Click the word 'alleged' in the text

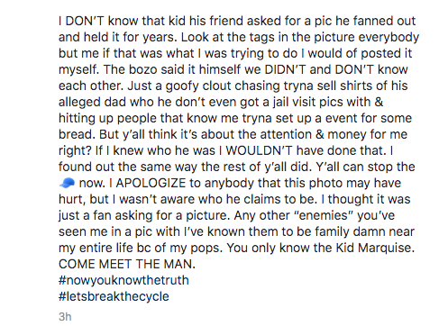[79, 103]
